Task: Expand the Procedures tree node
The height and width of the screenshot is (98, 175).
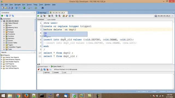Action: pyautogui.click(x=4, y=34)
